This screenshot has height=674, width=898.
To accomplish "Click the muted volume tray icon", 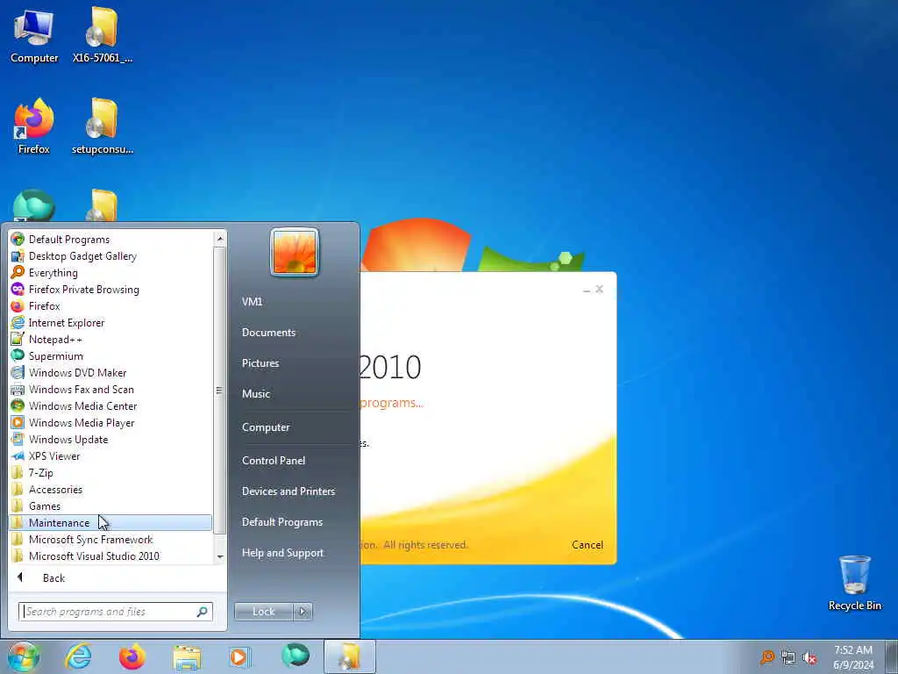I will pos(809,658).
